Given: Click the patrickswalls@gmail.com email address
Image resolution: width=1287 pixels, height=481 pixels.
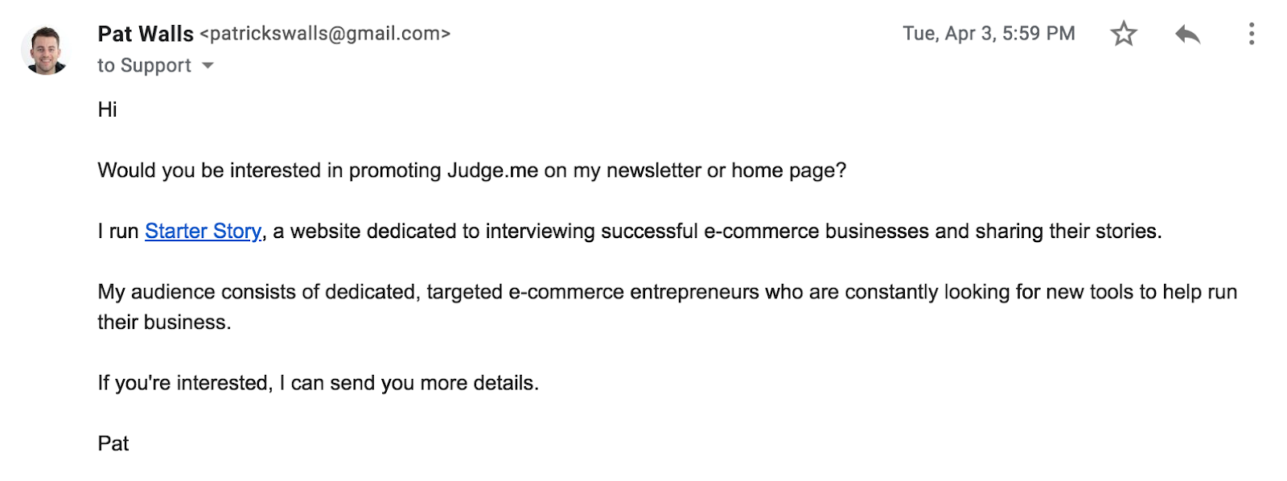Looking at the screenshot, I should tap(325, 34).
